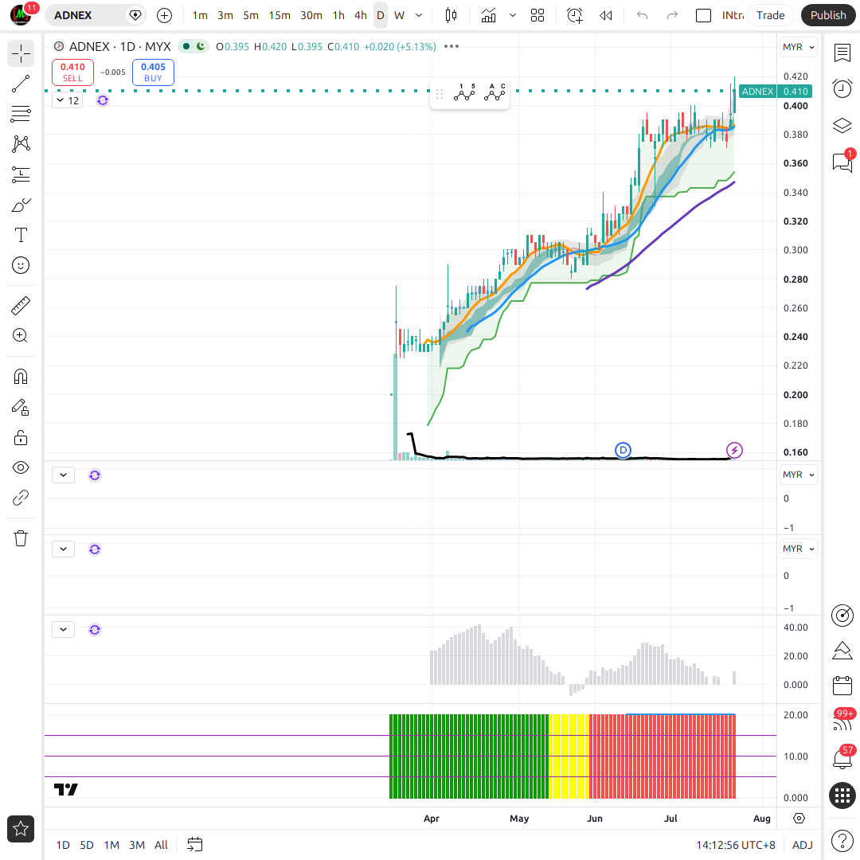860x860 pixels.
Task: Open more options next to ADNEX legend
Action: (451, 47)
